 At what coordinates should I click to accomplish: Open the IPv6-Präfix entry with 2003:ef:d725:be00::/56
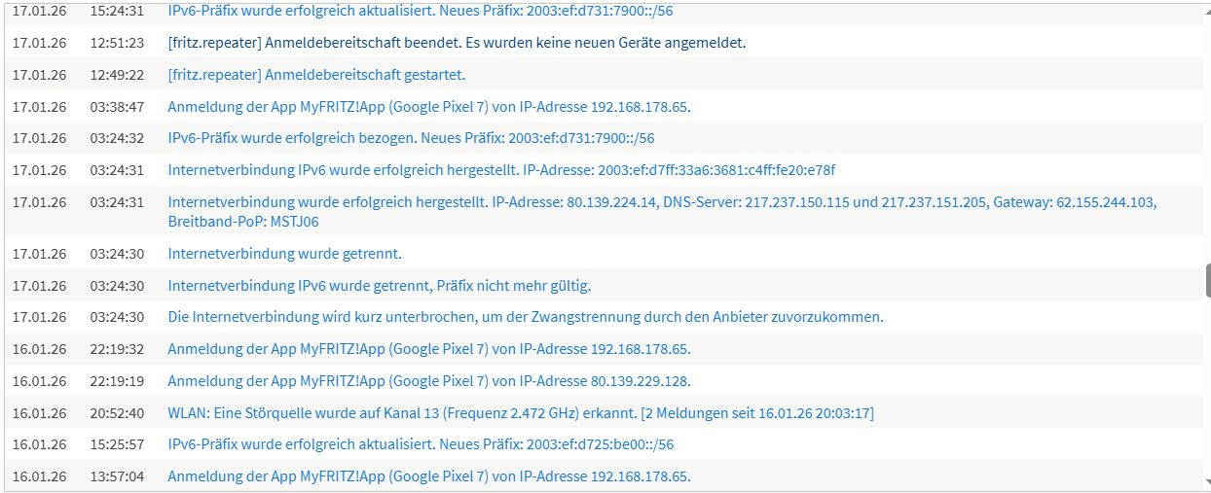(420, 444)
